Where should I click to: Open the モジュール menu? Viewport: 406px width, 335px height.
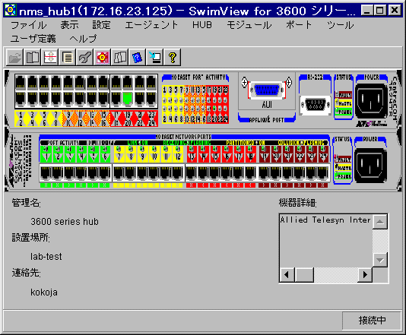[249, 25]
